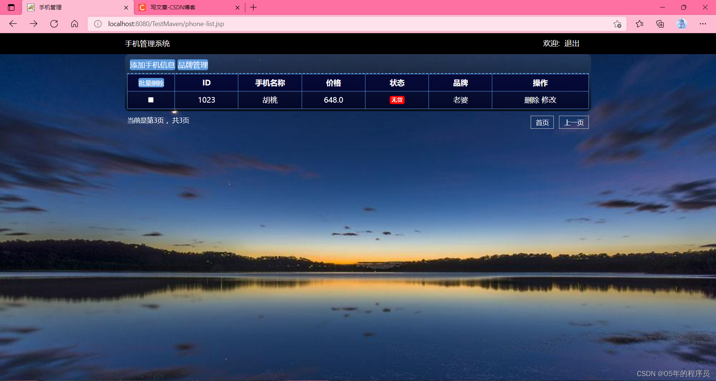Screen dimensions: 716x381
Task: Refresh the phone-list.jsp page
Action: coord(54,24)
